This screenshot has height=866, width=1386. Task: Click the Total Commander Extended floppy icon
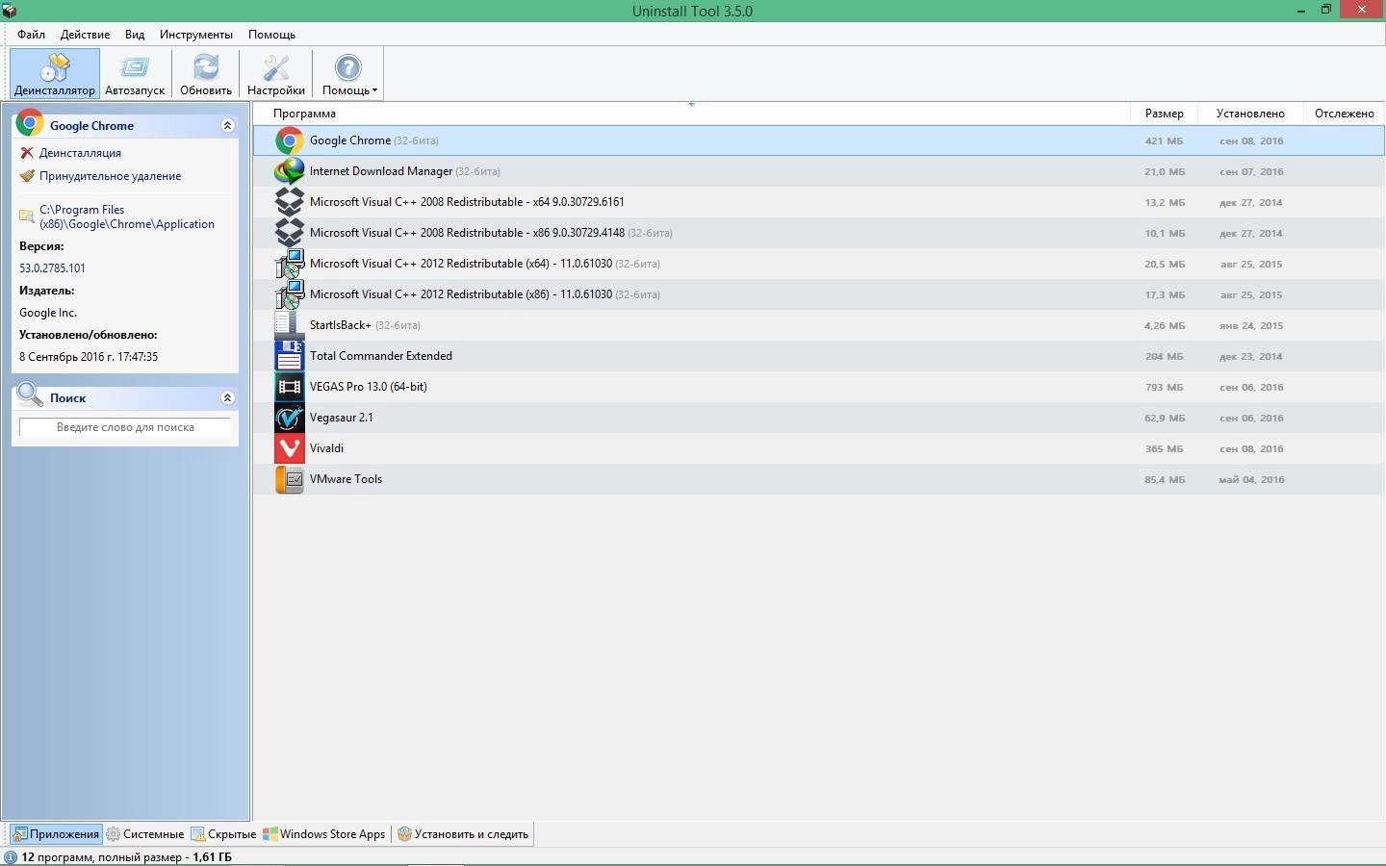(x=289, y=356)
